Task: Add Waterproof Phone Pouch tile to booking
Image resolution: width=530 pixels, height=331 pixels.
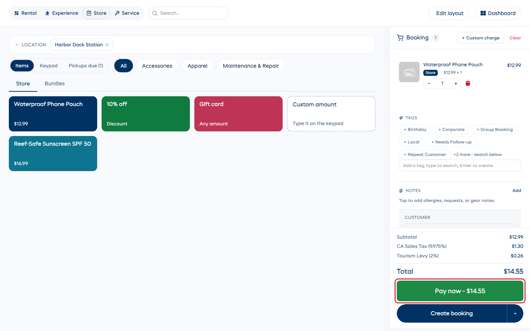Action: pos(53,114)
